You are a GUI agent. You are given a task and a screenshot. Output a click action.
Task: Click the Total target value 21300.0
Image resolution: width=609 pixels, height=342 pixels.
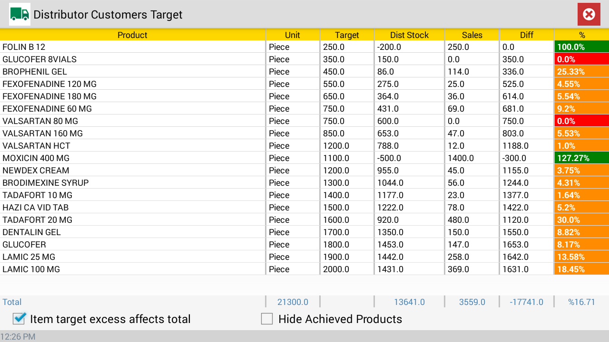pyautogui.click(x=293, y=302)
